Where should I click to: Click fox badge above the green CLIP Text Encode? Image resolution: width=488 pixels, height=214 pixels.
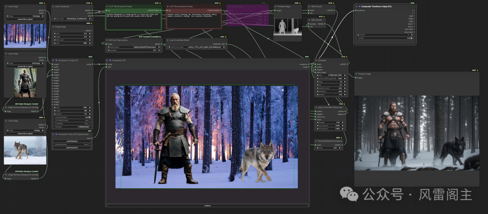pos(161,3)
